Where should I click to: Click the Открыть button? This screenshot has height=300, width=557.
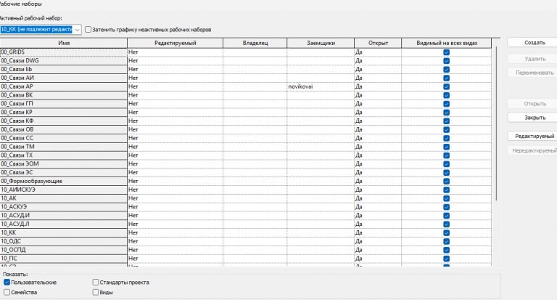(535, 104)
